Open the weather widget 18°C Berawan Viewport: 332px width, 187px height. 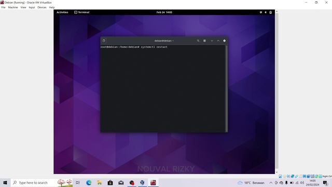(x=251, y=183)
